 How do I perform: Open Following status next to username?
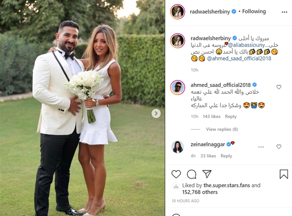254,12
